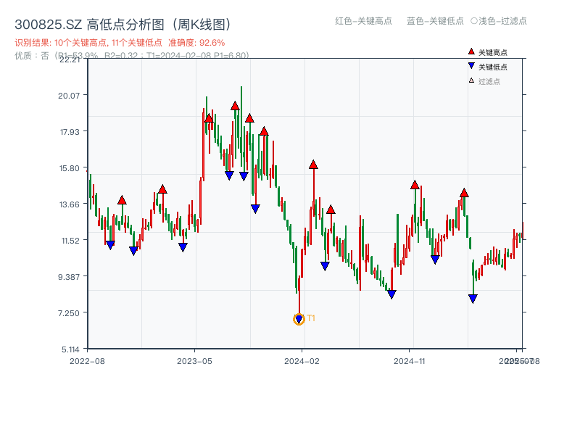Toggle 关键低点 series via legend entry
The image size is (580, 435).
493,65
